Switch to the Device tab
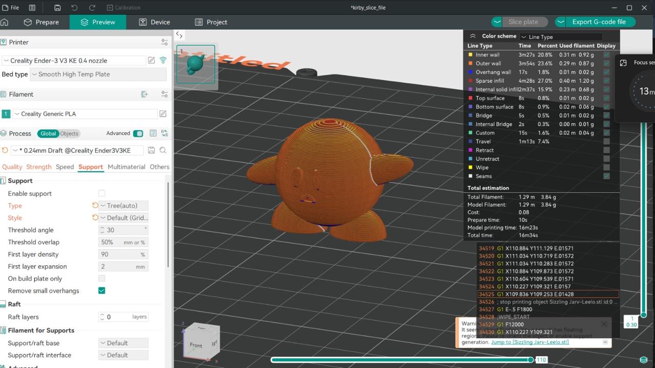The width and height of the screenshot is (655, 368). click(x=155, y=22)
